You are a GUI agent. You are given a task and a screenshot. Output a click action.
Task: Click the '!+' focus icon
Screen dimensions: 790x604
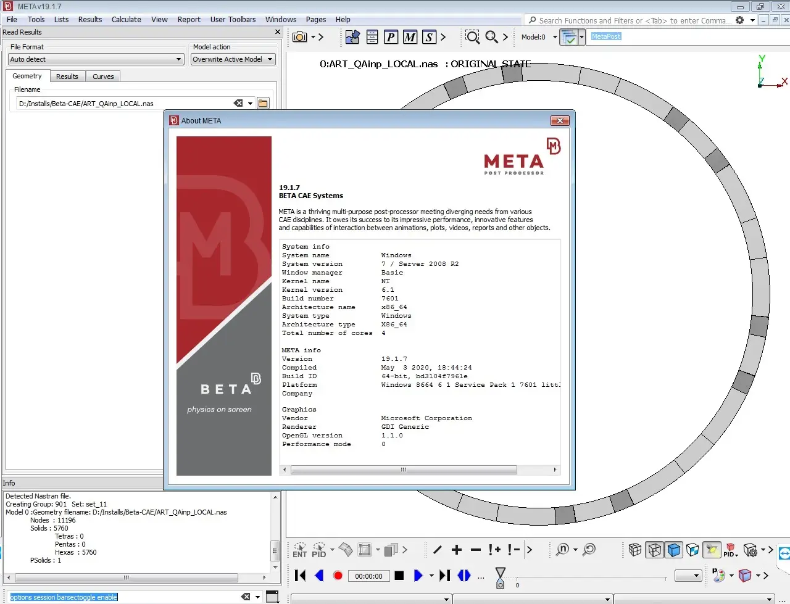(494, 550)
